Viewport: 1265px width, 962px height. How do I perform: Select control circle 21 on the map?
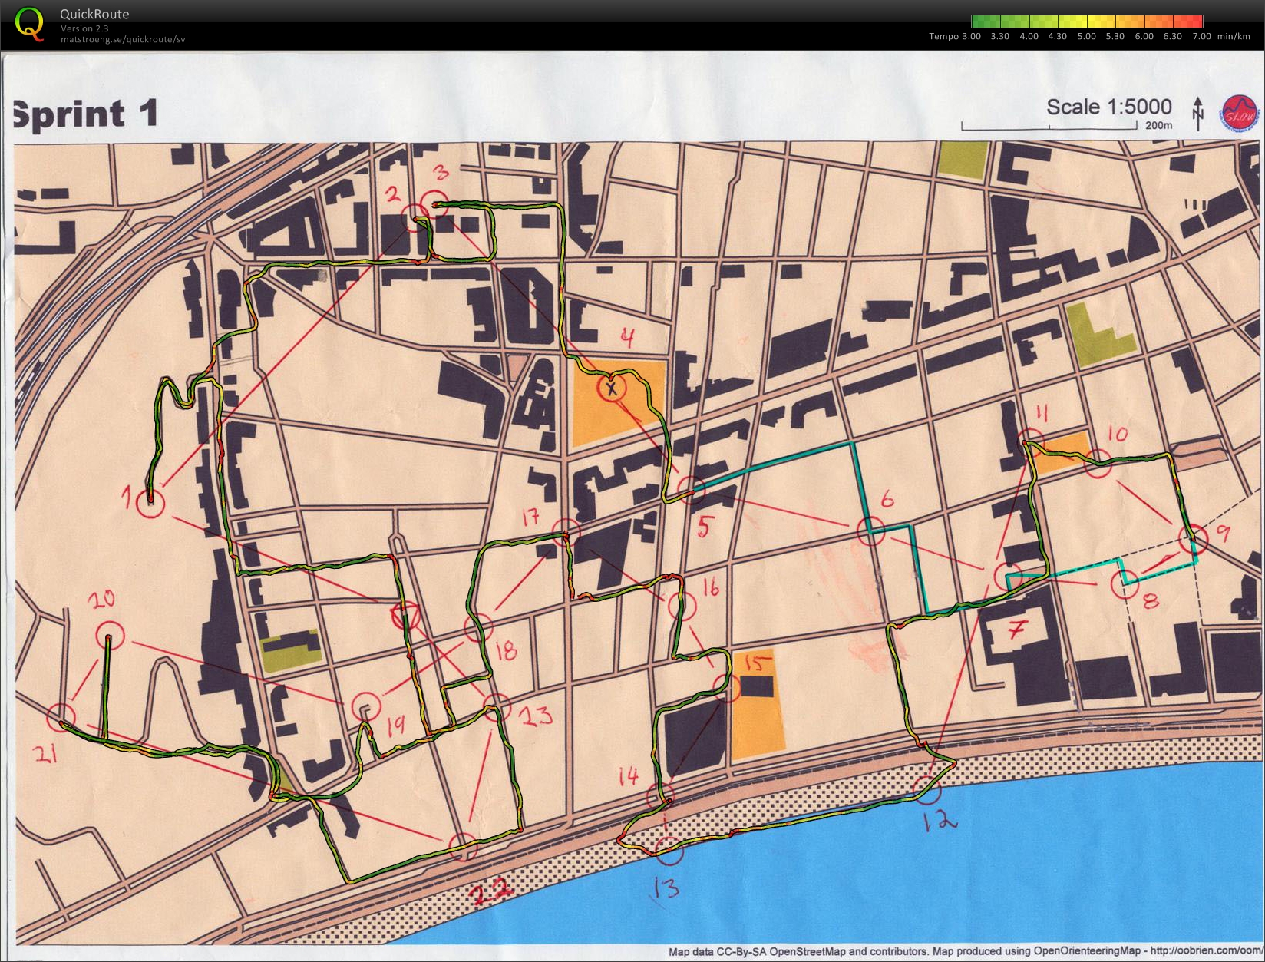coord(61,716)
